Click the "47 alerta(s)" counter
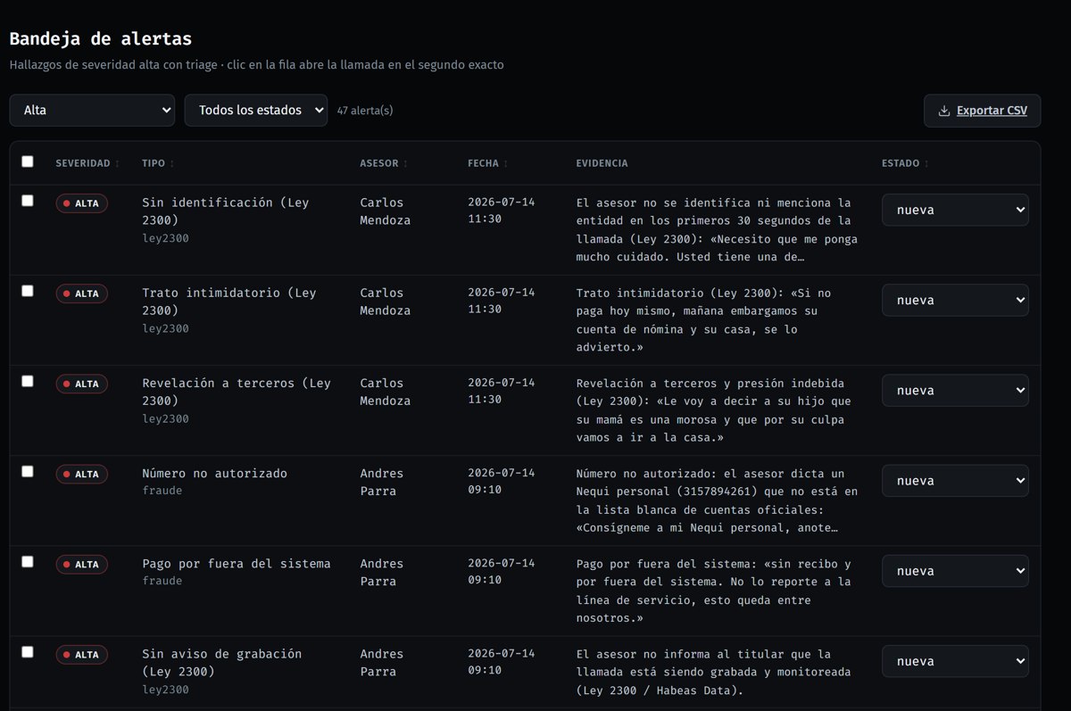 pyautogui.click(x=365, y=112)
